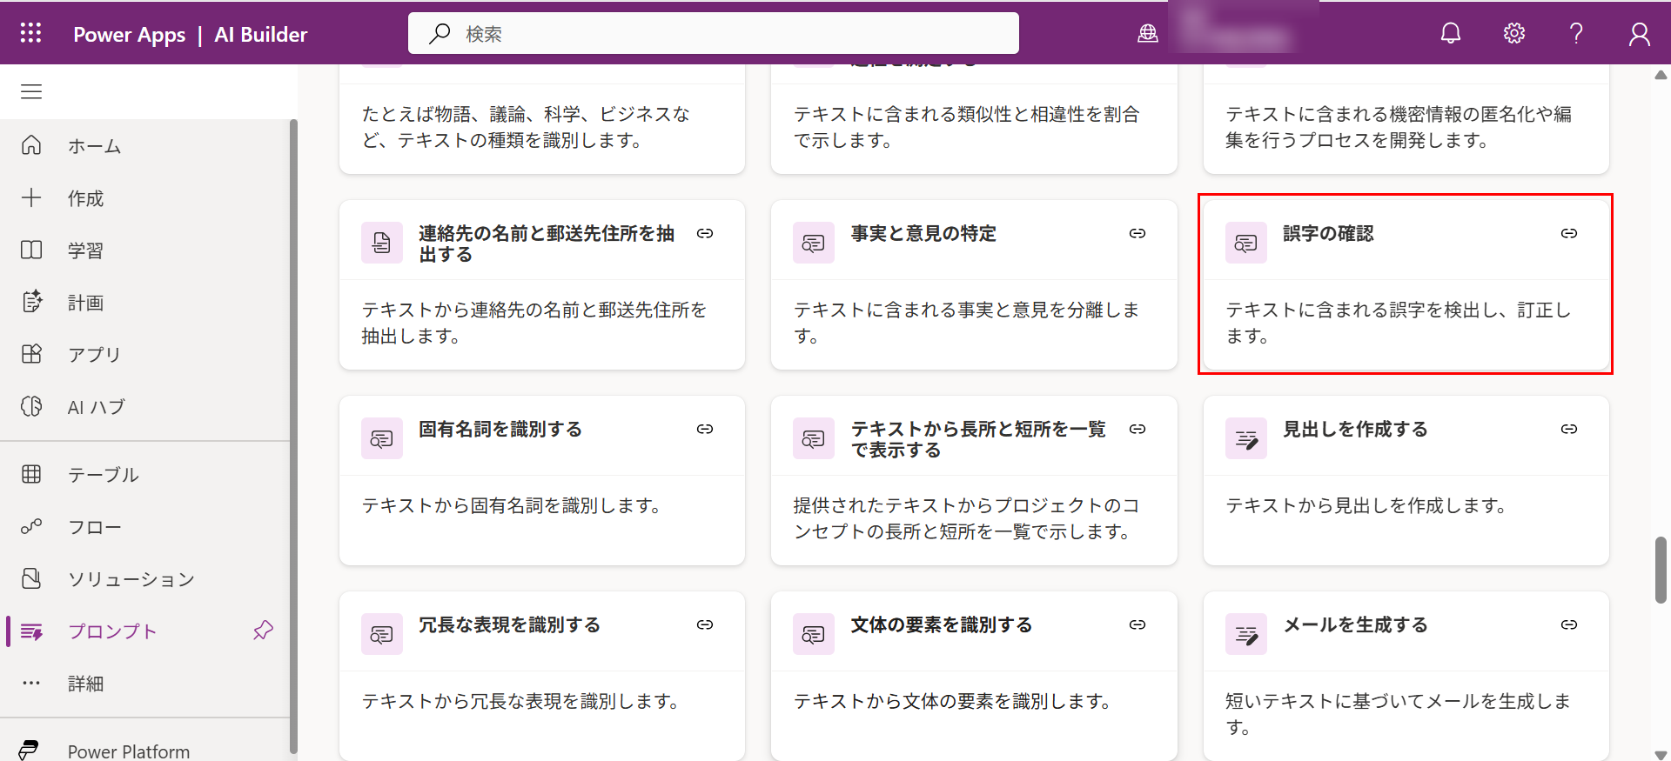The image size is (1671, 761).
Task: Collapse the left navigation hamburger menu
Action: (x=31, y=91)
